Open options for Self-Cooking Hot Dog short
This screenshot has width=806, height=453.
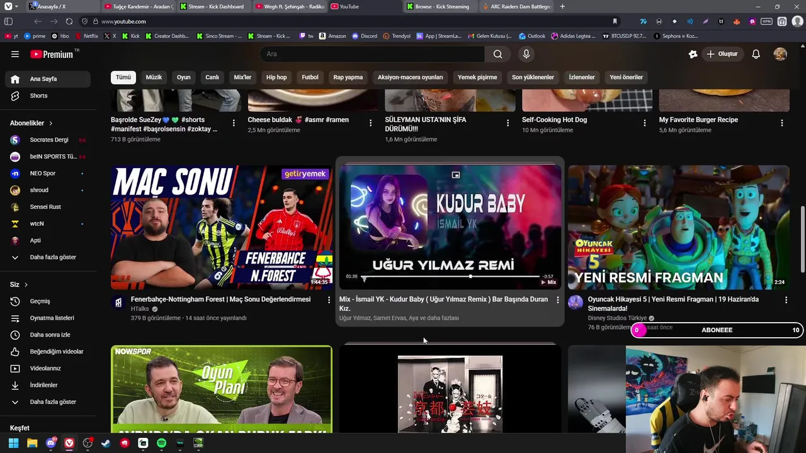(645, 123)
